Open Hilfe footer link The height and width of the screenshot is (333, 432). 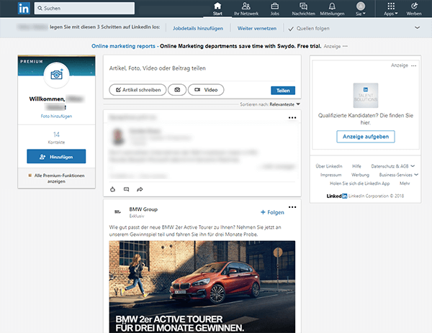point(356,166)
